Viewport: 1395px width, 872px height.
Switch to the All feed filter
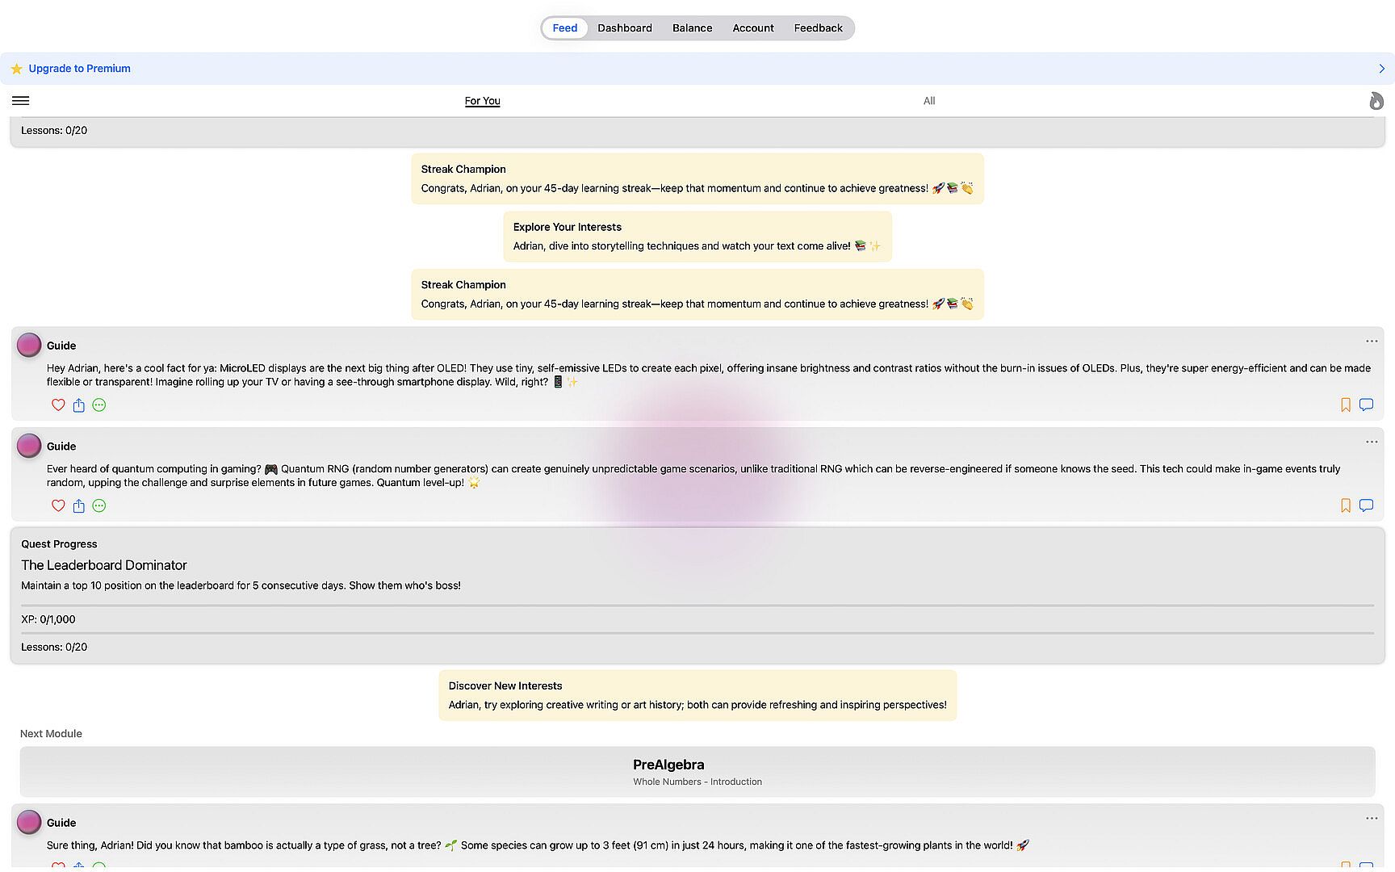[929, 101]
